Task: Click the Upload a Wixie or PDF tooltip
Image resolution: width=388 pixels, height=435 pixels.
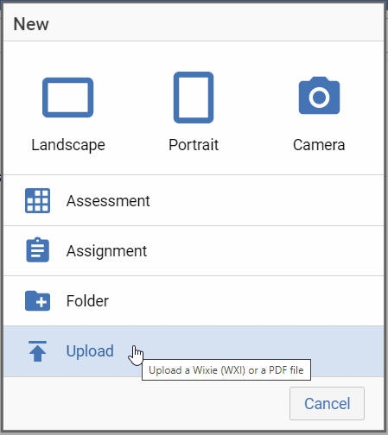Action: 226,369
